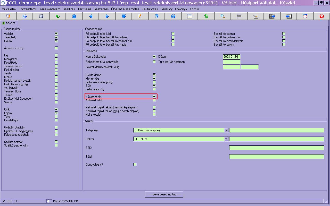Tick the Beszállító dátum checkbox
This screenshot has width=330, height=206.
[284, 45]
